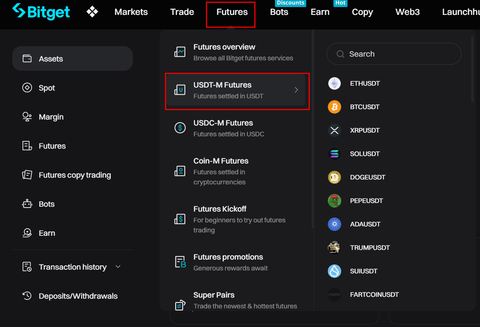Click the PEPEUSDT frog icon
The width and height of the screenshot is (480, 327).
tap(335, 201)
